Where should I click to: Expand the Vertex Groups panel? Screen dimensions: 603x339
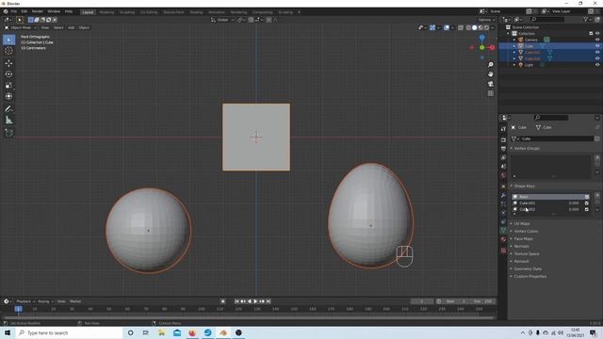[x=526, y=149]
